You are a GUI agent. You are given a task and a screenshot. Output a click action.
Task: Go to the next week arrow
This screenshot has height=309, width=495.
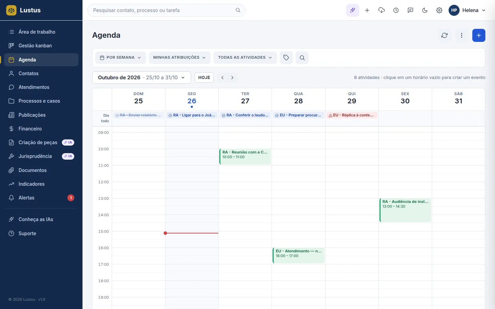pyautogui.click(x=232, y=78)
